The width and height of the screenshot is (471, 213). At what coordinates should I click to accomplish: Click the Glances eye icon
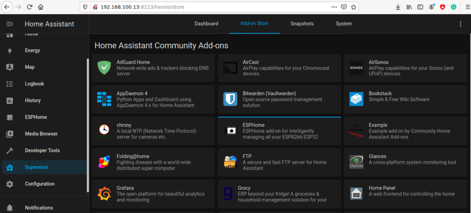356,162
